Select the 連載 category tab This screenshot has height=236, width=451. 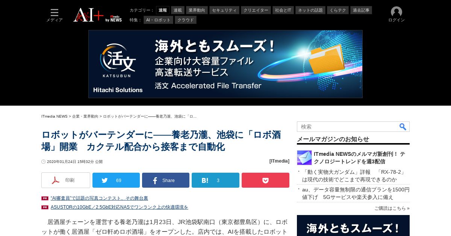point(178,10)
